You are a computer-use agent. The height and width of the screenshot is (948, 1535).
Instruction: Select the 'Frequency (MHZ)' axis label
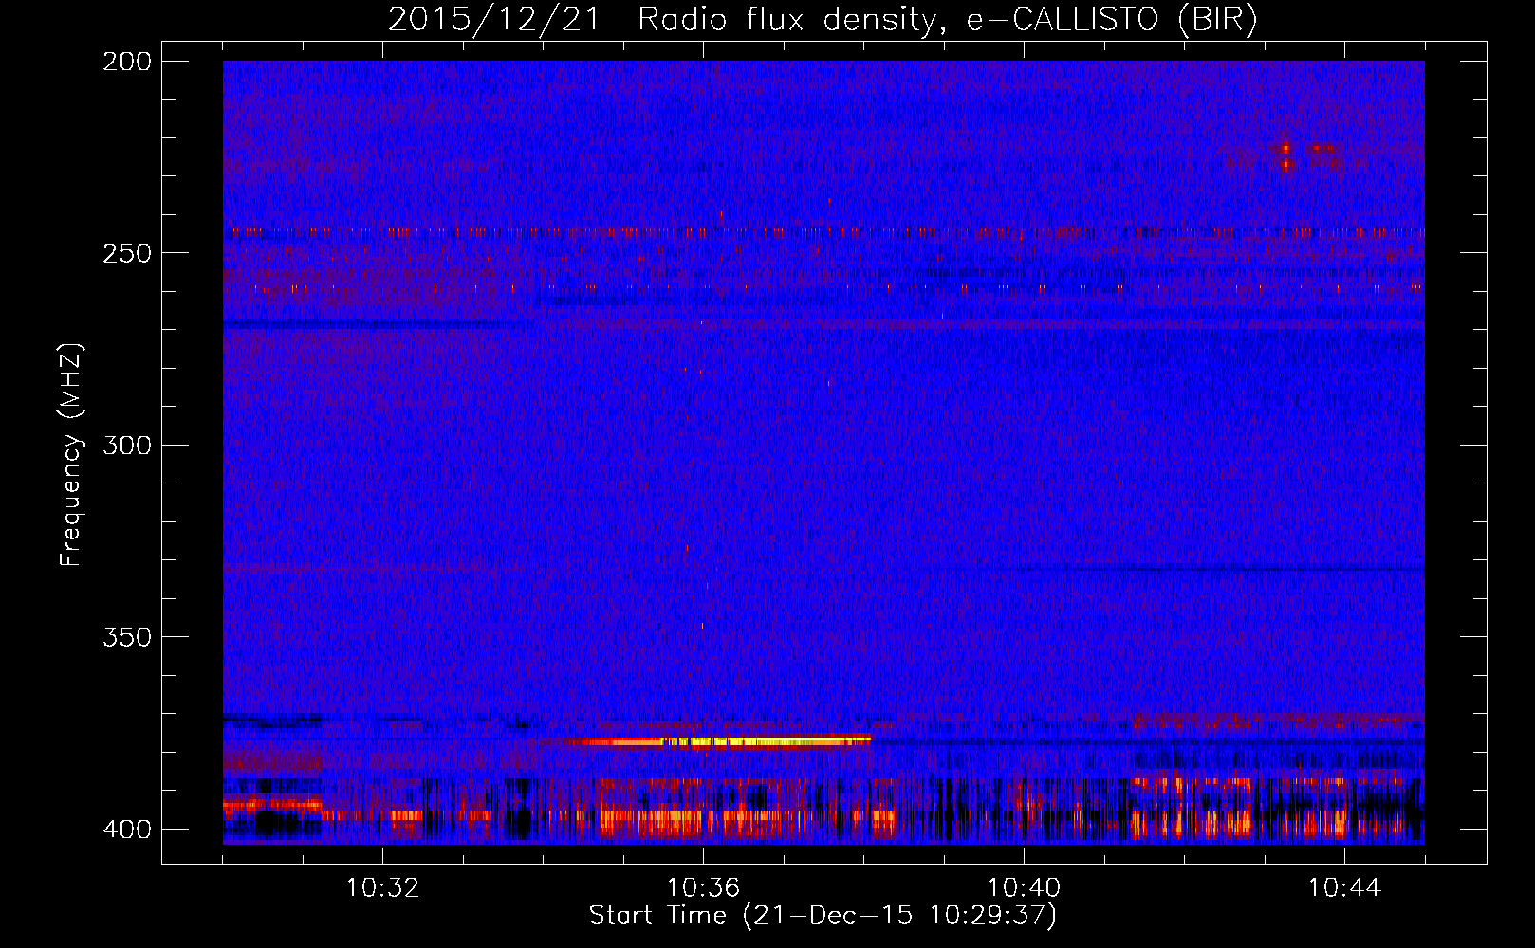click(x=71, y=454)
